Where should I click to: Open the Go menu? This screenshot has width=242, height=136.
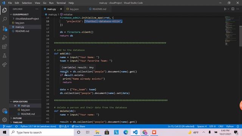pyautogui.click(x=45, y=3)
